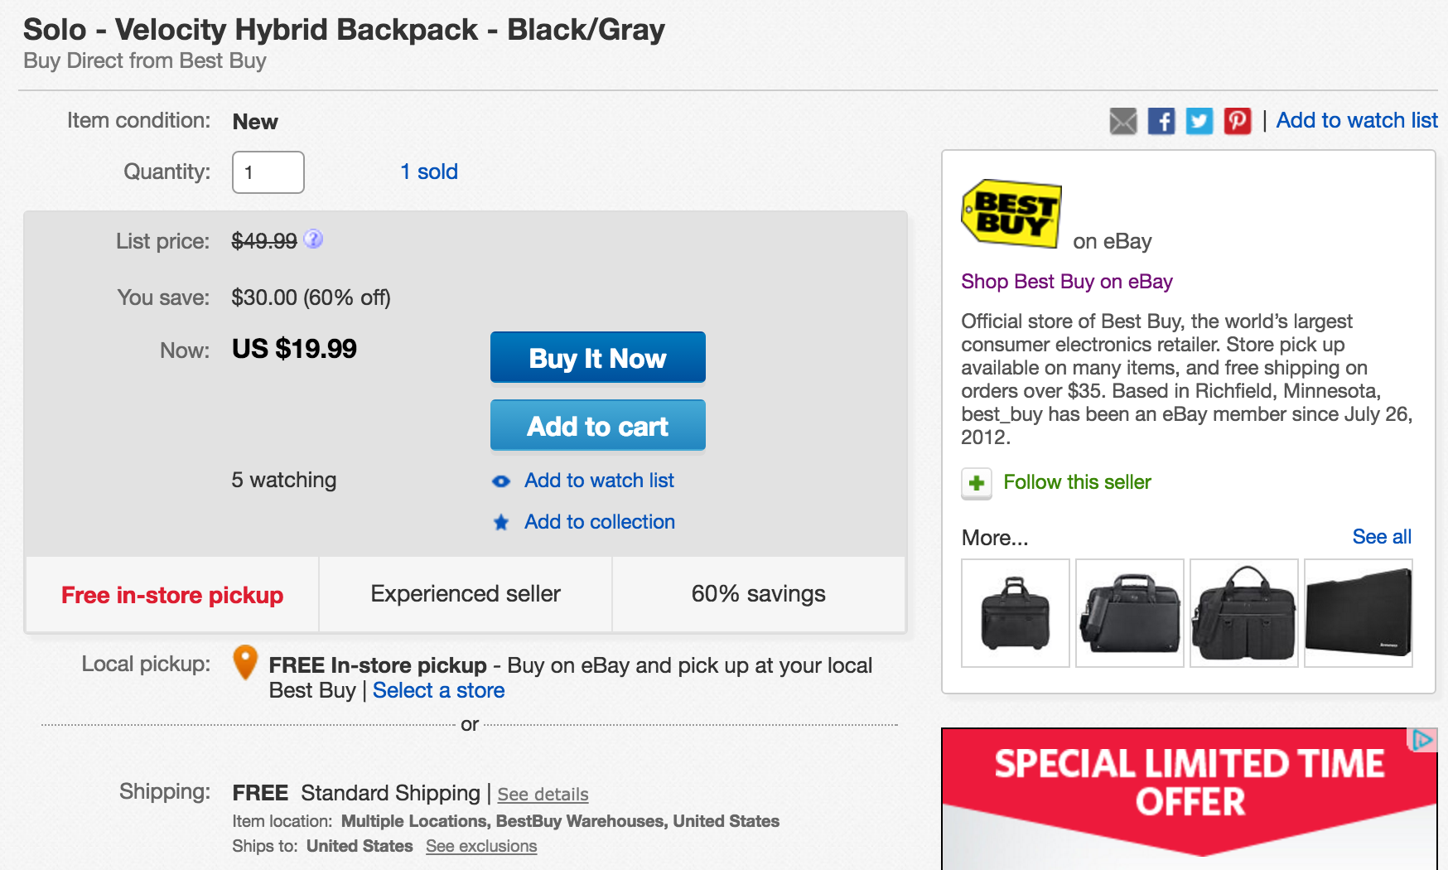Share the listing via email envelope icon
Screen dimensions: 1448x870
tap(1122, 121)
